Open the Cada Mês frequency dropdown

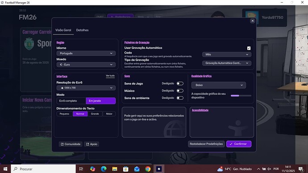click(x=227, y=55)
